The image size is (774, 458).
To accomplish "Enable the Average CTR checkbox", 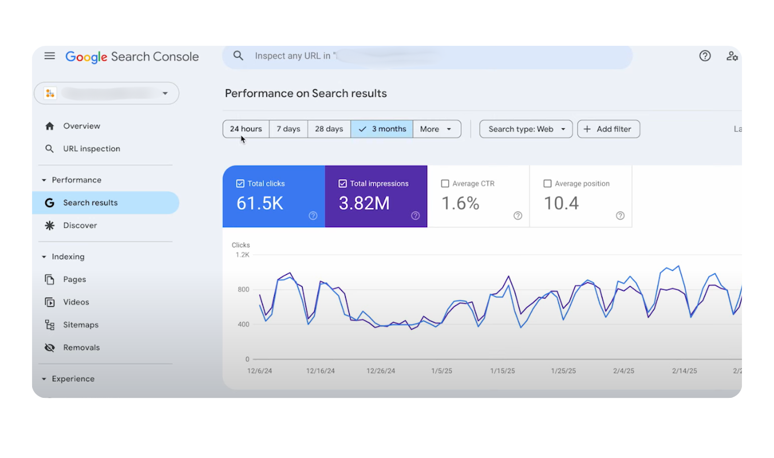I will click(x=445, y=184).
